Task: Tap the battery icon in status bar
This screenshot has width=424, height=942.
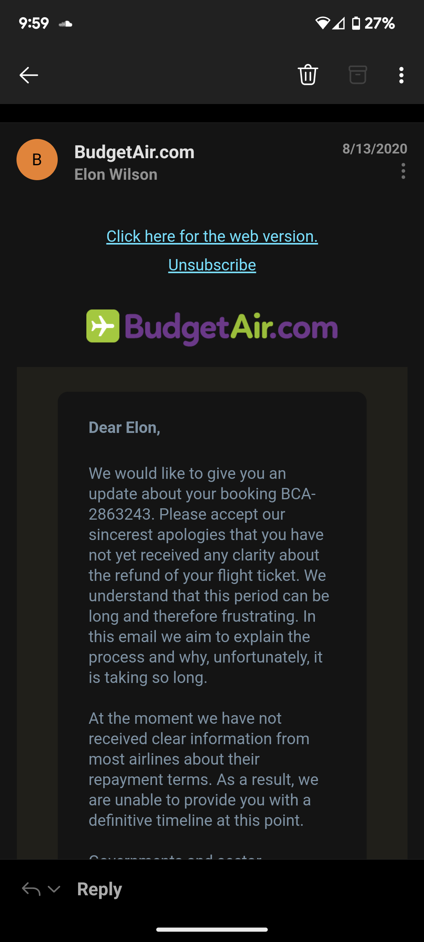Action: click(x=356, y=24)
